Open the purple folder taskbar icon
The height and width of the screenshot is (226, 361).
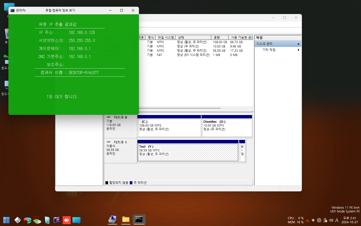click(x=57, y=220)
